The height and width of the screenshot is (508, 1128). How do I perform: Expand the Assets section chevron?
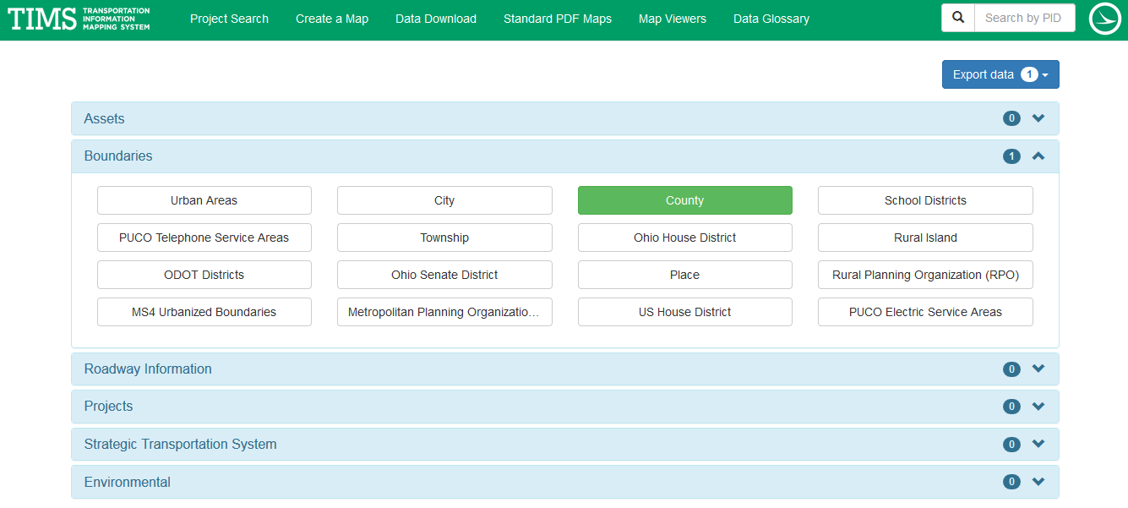(x=1038, y=118)
